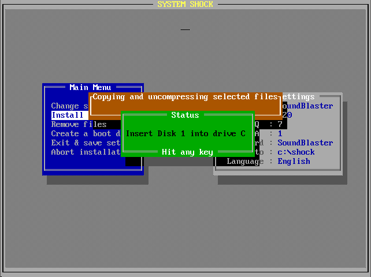Click the Insert Disk 1 message
Screen dimensions: 371x277
(x=185, y=134)
